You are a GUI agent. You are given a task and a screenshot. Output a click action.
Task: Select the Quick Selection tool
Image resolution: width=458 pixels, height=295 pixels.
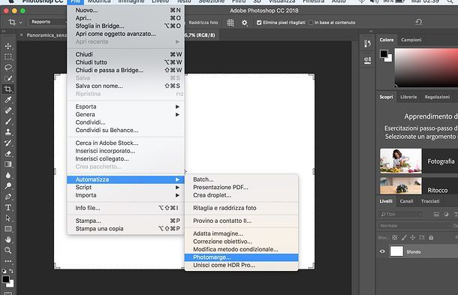tap(8, 78)
